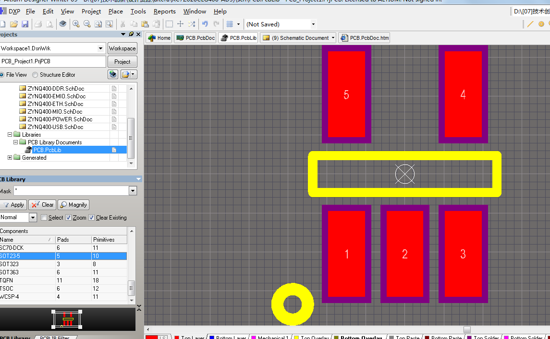Click the Workspace button
Viewport: 550px width, 339px height.
pyautogui.click(x=122, y=48)
